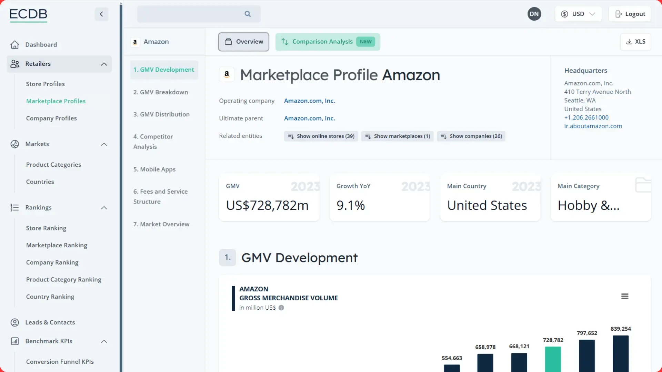Open Store Ranking page
Image resolution: width=662 pixels, height=372 pixels.
(x=46, y=228)
